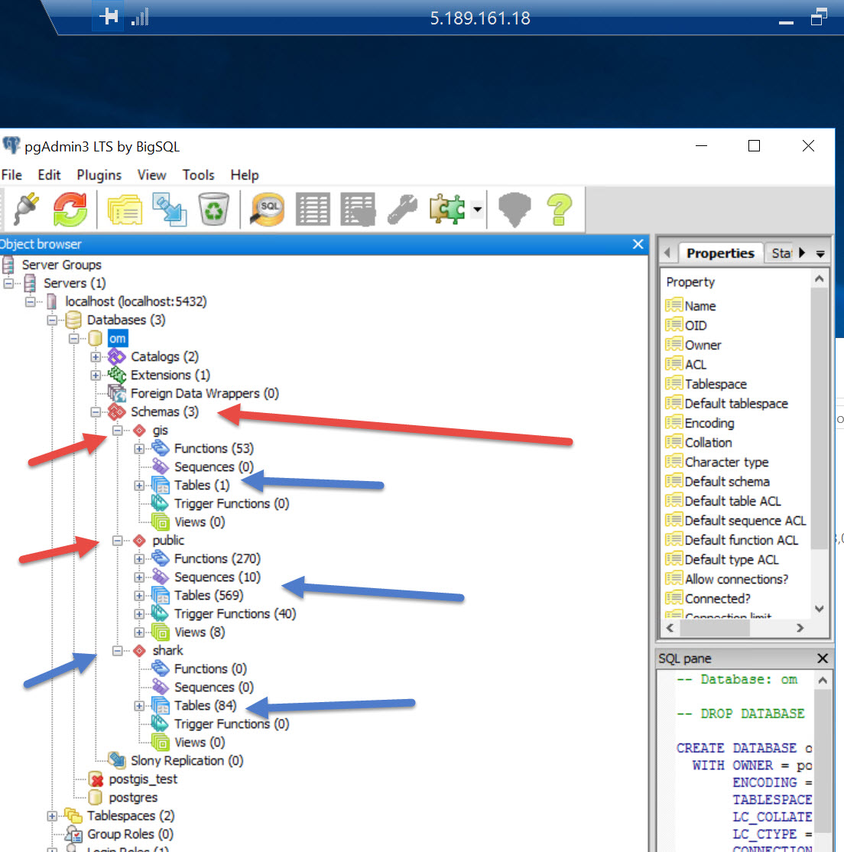Open the Plugins dropdown arrow beside the puzzle icon
The image size is (844, 852).
tap(478, 209)
